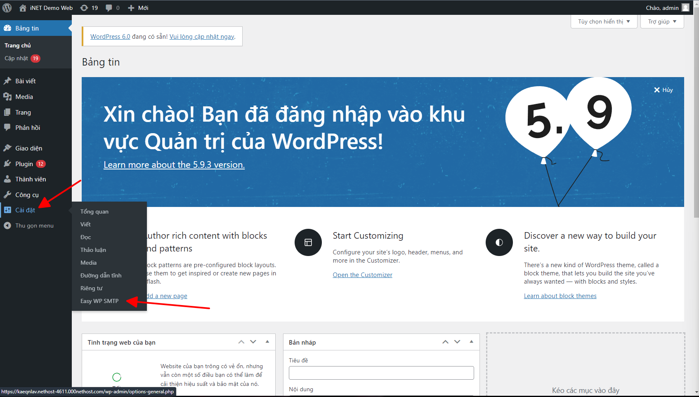Collapse the Tình trạng web của bạn panel
This screenshot has width=699, height=397.
[x=267, y=342]
